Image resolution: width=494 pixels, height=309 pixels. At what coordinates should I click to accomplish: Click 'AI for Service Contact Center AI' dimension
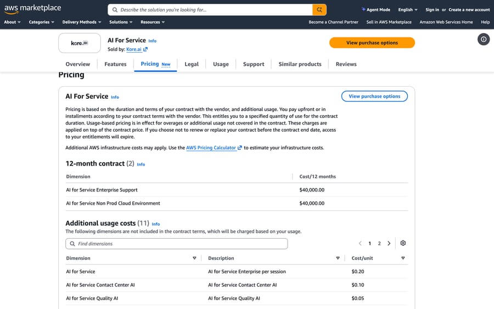tap(100, 285)
